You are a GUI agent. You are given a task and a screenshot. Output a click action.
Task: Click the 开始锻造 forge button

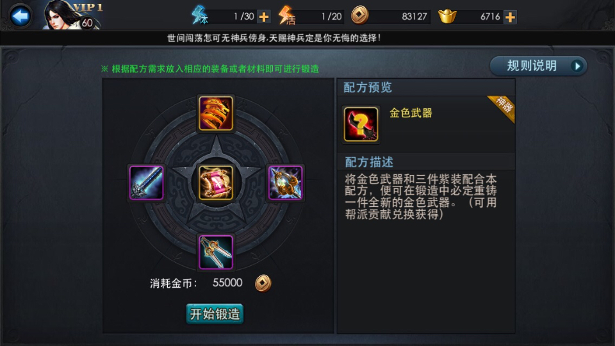click(x=215, y=314)
